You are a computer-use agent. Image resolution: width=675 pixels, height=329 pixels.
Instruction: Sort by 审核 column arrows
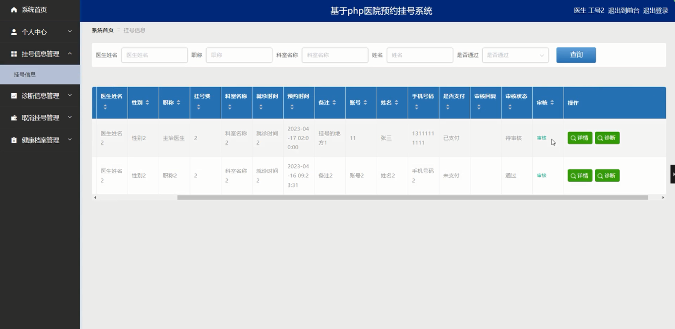click(x=552, y=102)
